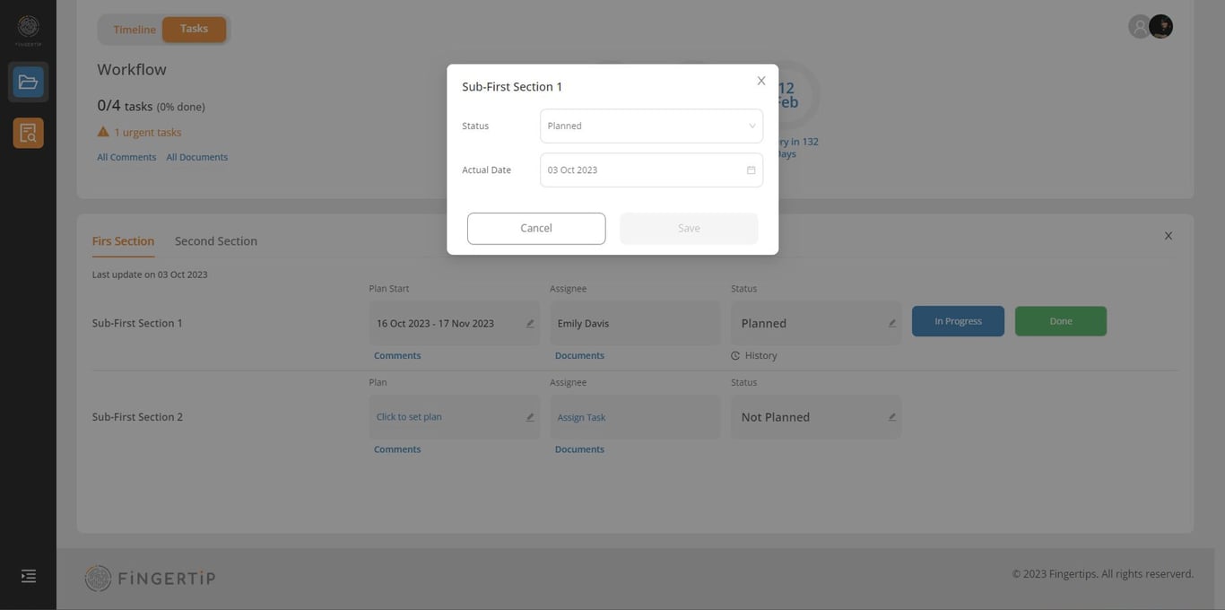Screen dimensions: 1225x610
Task: Toggle the sidebar menu collapse icon
Action: 29,576
